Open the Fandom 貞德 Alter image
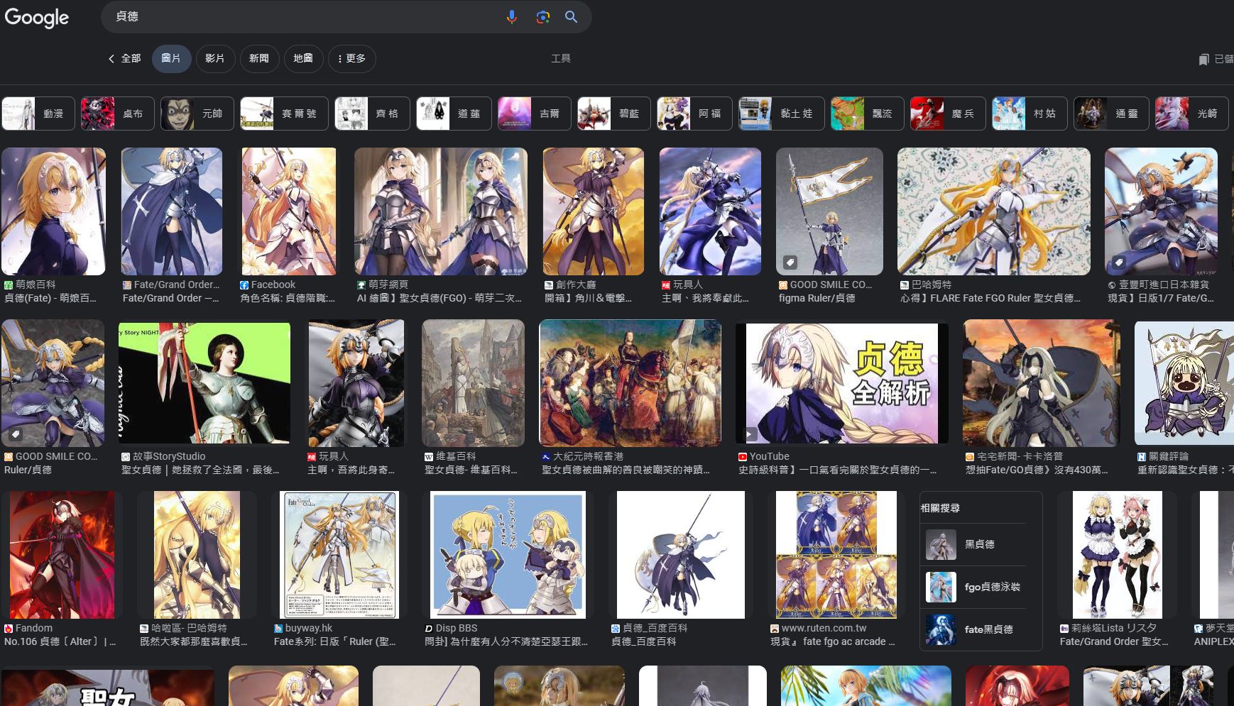 coord(62,555)
